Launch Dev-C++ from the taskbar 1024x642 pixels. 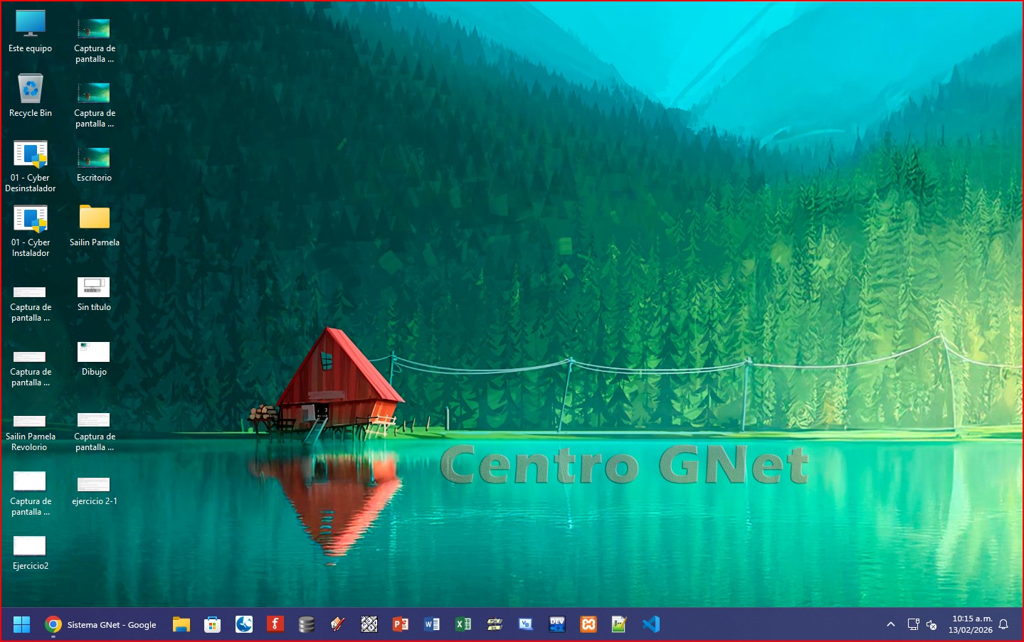[557, 624]
